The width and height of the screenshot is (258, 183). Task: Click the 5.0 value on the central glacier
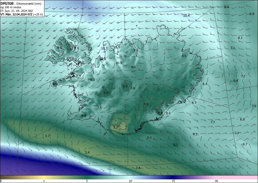click(x=125, y=86)
